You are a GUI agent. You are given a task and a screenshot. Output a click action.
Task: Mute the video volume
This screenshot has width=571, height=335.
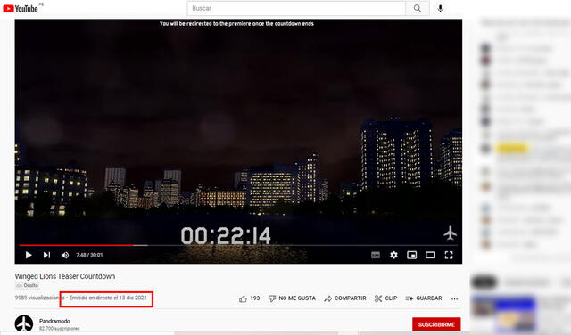[x=65, y=255]
